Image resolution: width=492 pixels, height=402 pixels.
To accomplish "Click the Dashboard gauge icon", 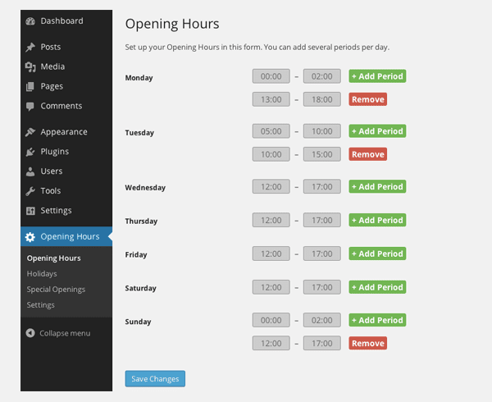I will point(30,21).
